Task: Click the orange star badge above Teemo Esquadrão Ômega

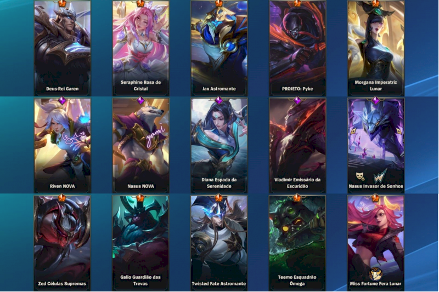Action: click(x=297, y=198)
